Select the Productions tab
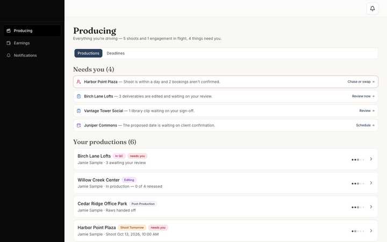The height and width of the screenshot is (242, 387). pyautogui.click(x=88, y=53)
